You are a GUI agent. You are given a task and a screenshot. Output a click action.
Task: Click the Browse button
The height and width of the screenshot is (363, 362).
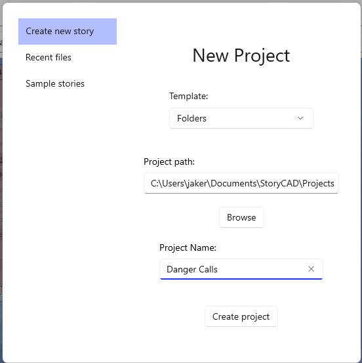[241, 217]
